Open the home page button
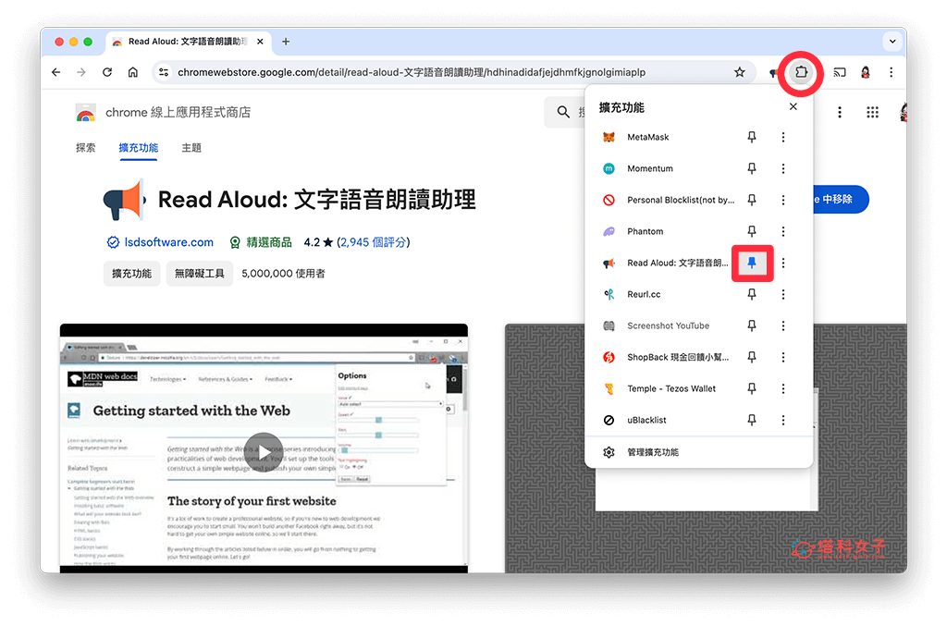 [133, 72]
